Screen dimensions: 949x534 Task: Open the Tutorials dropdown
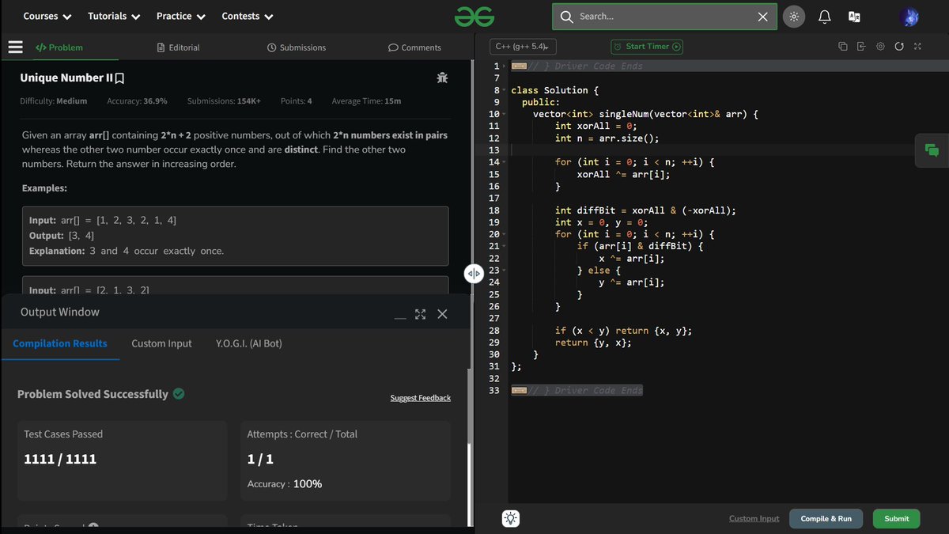[114, 16]
